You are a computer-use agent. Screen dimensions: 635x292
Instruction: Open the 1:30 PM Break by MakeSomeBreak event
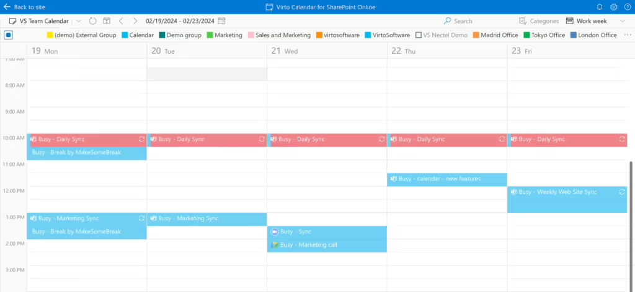(x=87, y=232)
